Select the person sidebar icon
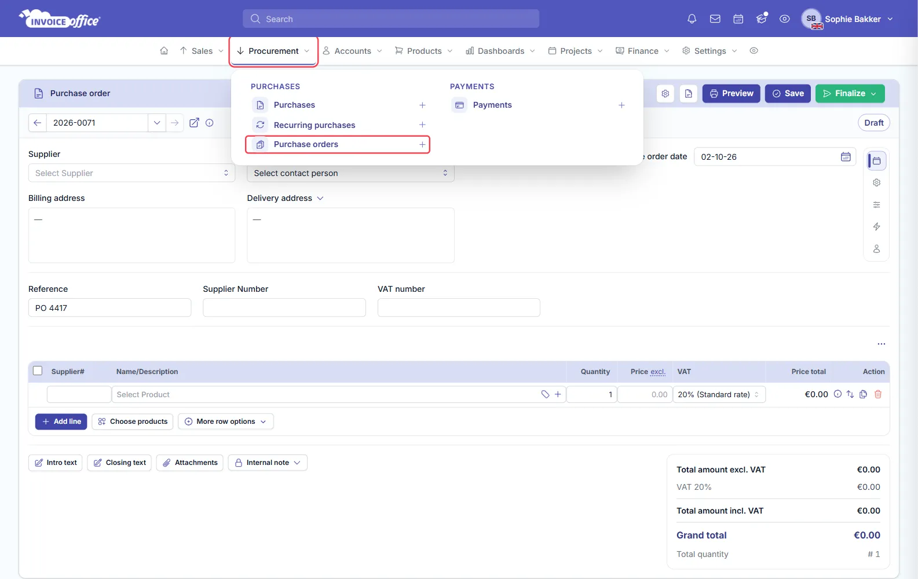The width and height of the screenshot is (918, 579). [877, 249]
